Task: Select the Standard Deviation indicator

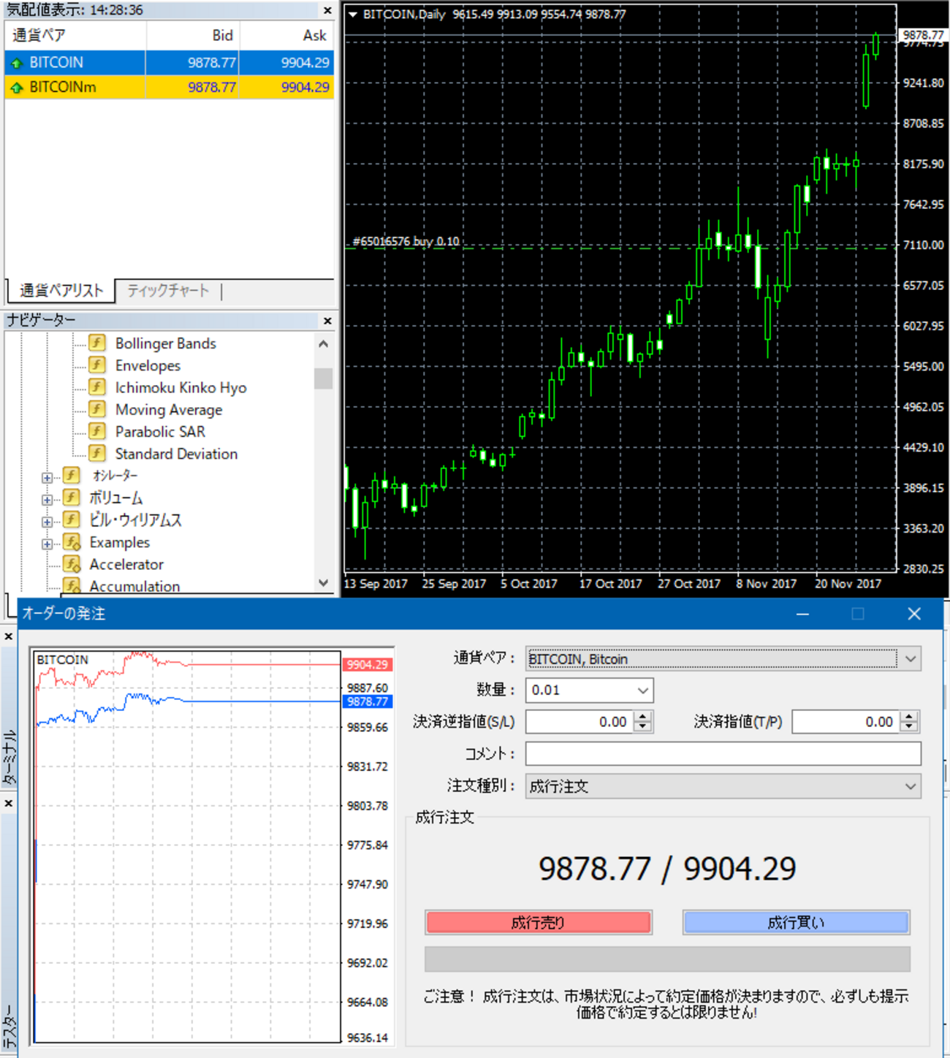Action: click(x=175, y=454)
